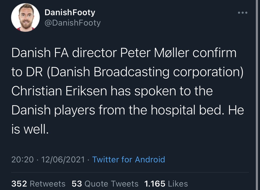Click the word "Retweets" label
The height and width of the screenshot is (190, 260).
tap(47, 184)
